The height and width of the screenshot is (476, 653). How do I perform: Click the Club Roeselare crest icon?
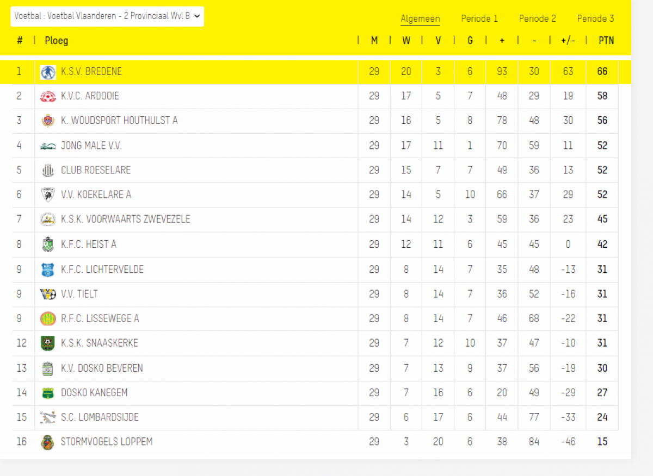[x=48, y=170]
